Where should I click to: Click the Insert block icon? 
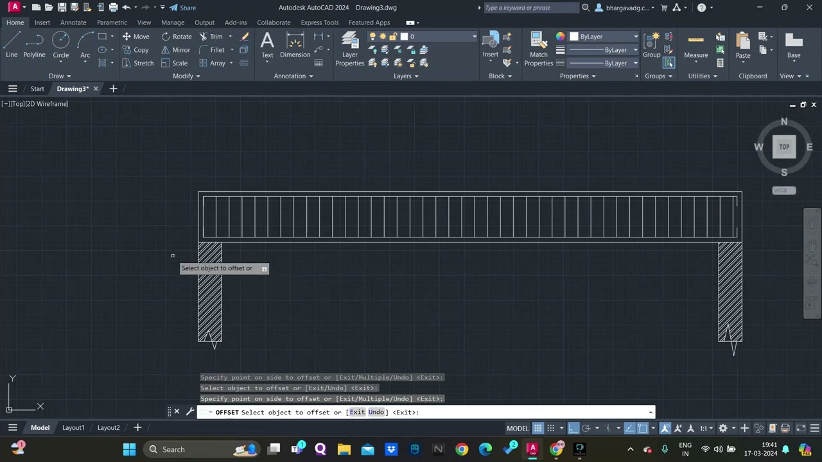pos(491,45)
